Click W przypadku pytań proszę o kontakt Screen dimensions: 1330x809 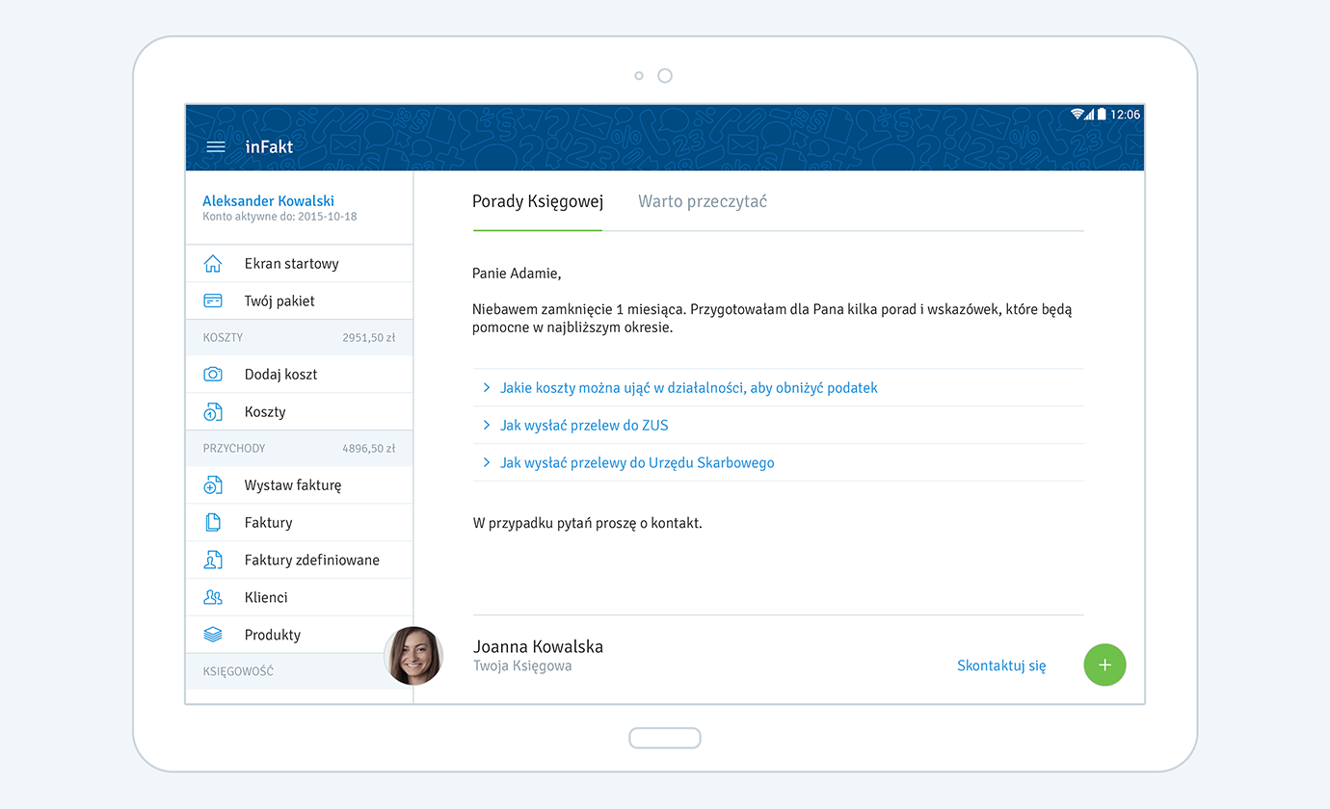[x=588, y=524]
